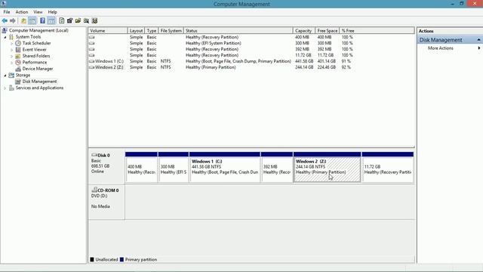Viewport: 483px width, 272px height.
Task: Click the blue Back arrow in the toolbar
Action: click(x=5, y=20)
